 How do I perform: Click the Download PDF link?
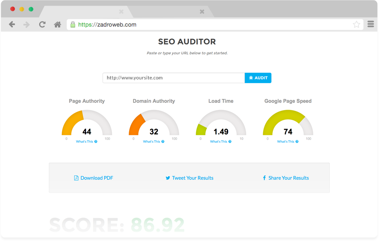coord(97,178)
